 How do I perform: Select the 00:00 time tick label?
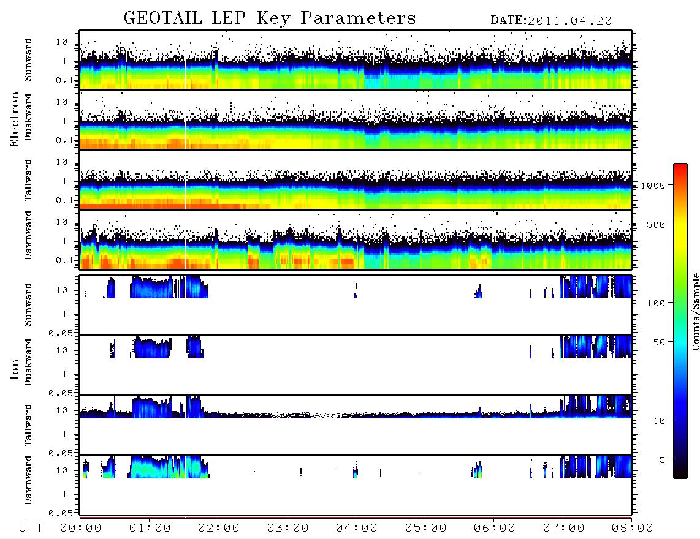point(81,529)
